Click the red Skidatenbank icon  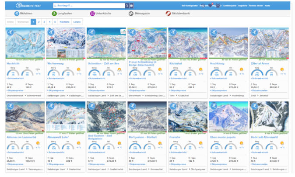click(x=168, y=14)
